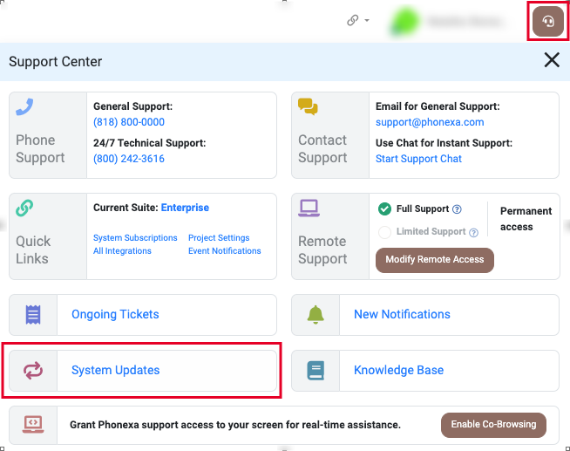The height and width of the screenshot is (451, 570).
Task: Click the Knowledge Base book icon
Action: 316,371
